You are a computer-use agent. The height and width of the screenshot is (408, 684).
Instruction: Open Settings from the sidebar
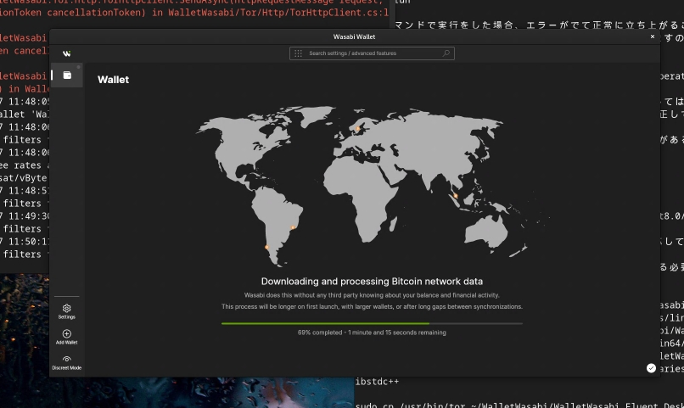[x=67, y=311]
